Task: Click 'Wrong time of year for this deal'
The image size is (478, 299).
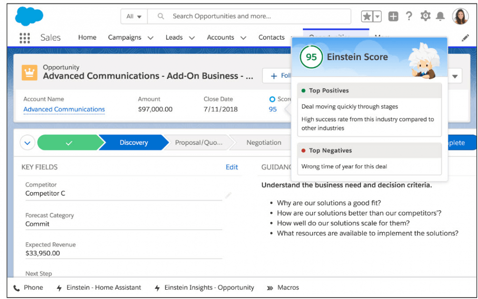Action: 344,166
